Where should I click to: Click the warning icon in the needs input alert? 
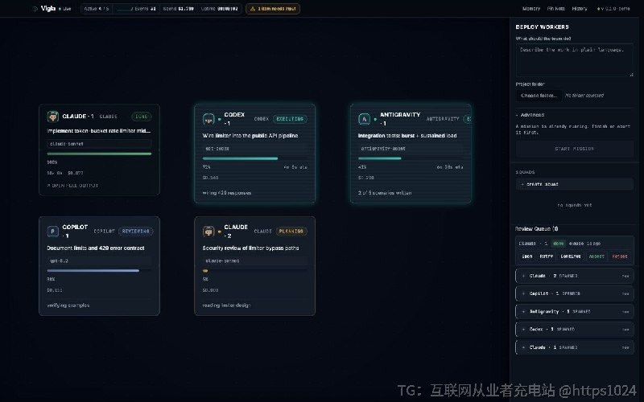[x=253, y=9]
